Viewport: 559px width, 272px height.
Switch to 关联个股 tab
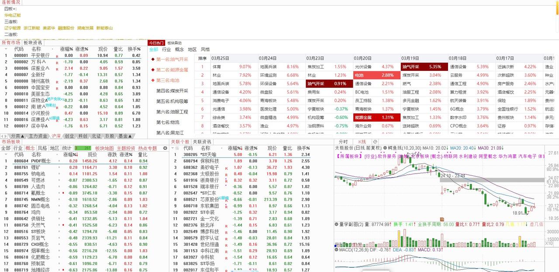(180, 142)
